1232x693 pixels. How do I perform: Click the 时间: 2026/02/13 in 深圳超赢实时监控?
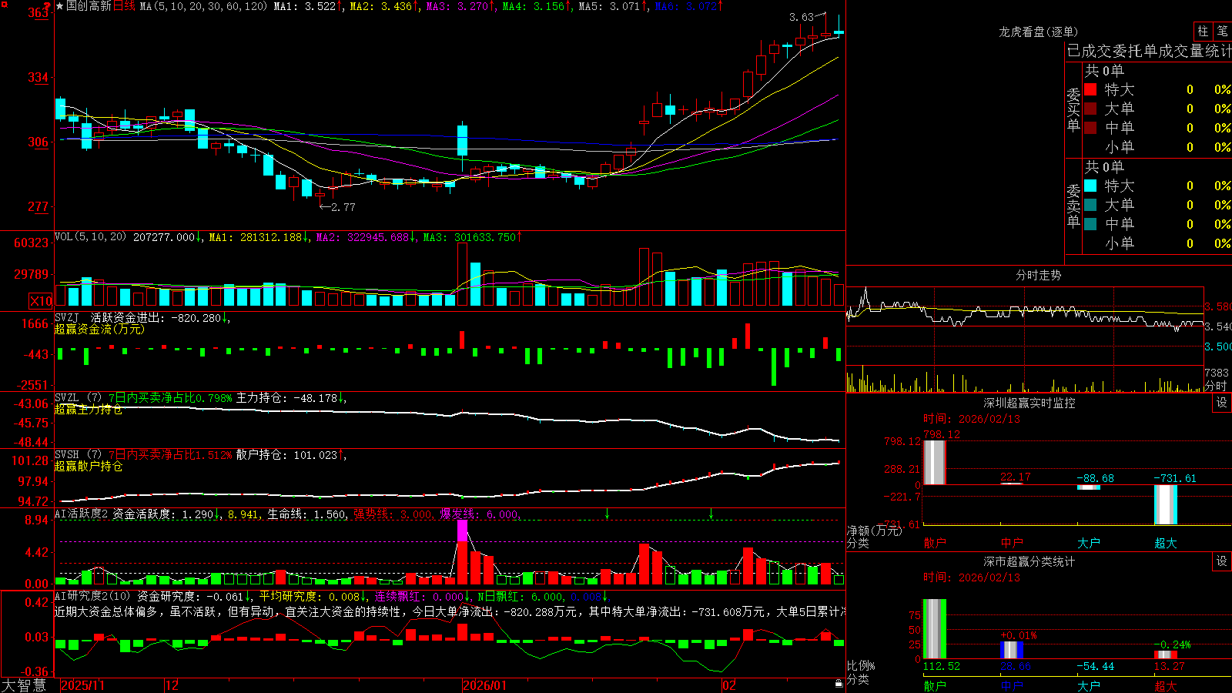[972, 419]
